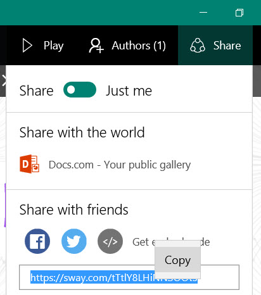
Task: Click Share with friends heading
Action: (x=74, y=210)
